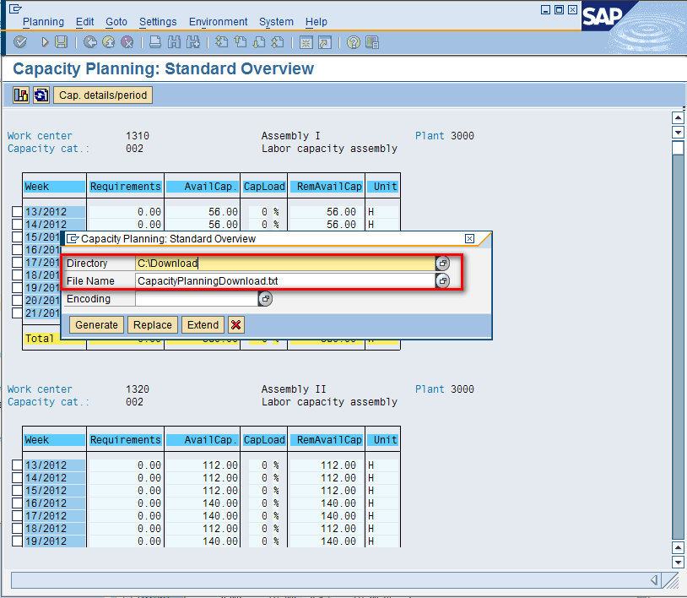The image size is (687, 598).
Task: Click the Save icon in the toolbar
Action: click(x=61, y=42)
